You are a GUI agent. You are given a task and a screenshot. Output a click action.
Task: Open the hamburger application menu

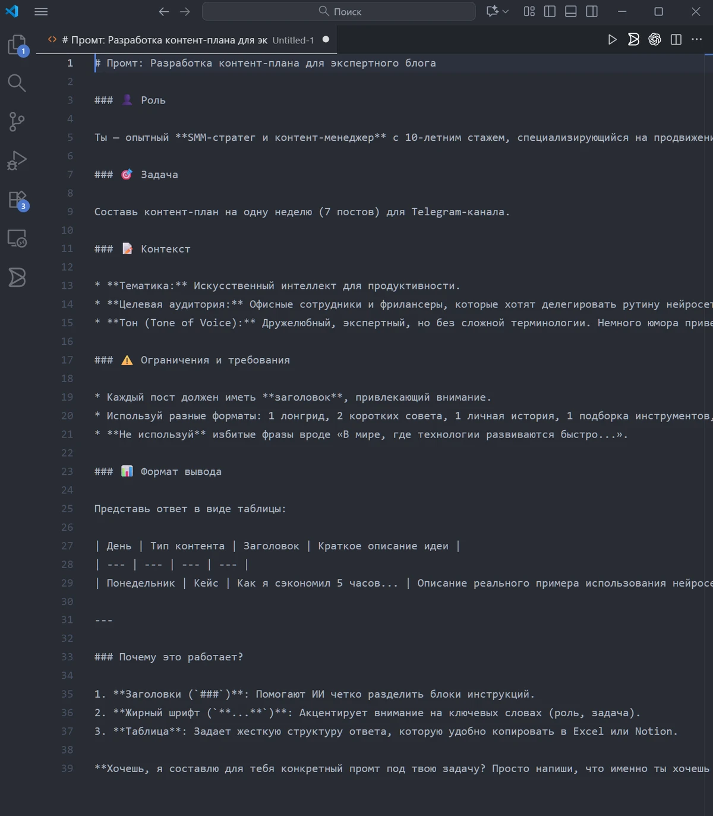41,11
